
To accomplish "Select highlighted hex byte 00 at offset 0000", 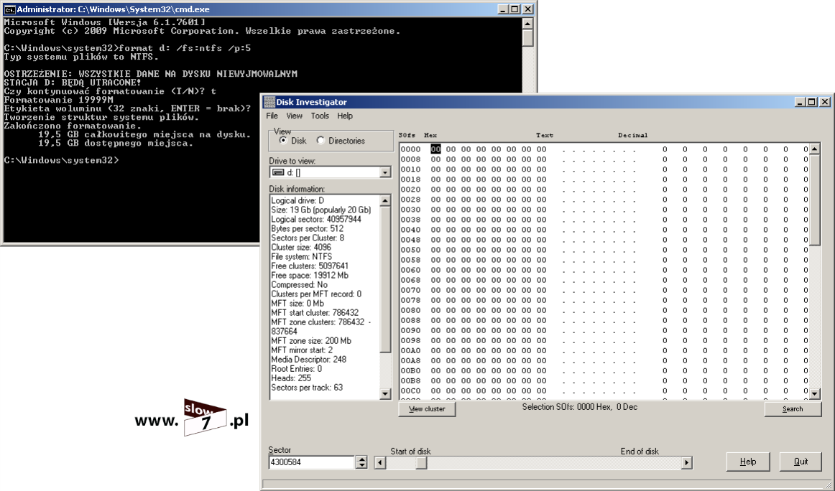I will click(x=435, y=149).
